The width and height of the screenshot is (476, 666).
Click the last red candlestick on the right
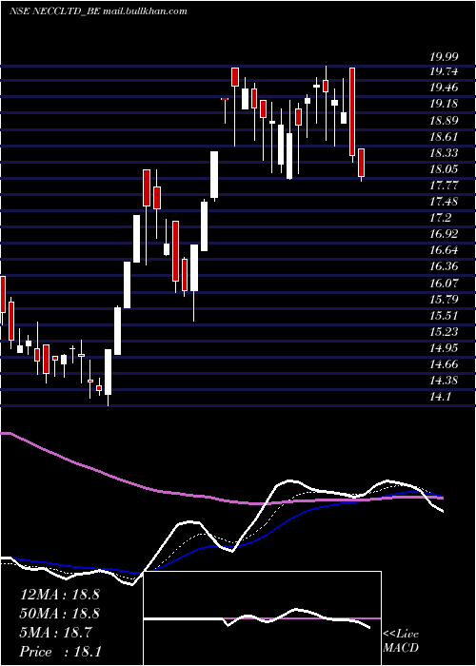[x=361, y=165]
